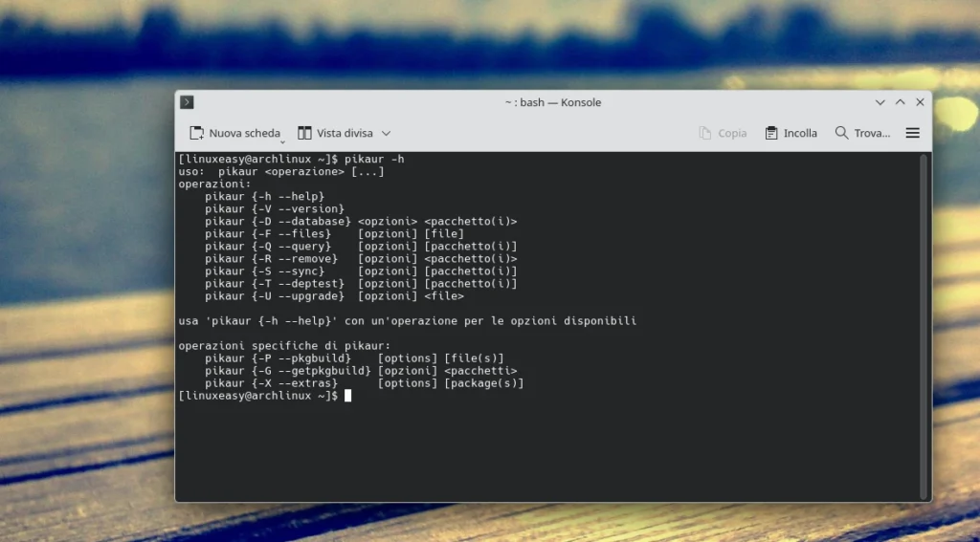Click the 'pikaur {-Q --query}' line

[x=361, y=246]
